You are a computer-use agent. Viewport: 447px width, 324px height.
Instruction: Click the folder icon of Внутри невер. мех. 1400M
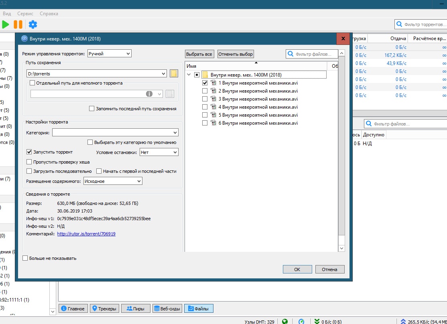tap(205, 75)
